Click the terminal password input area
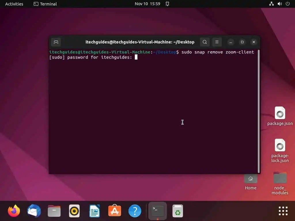The image size is (295, 221). pyautogui.click(x=136, y=57)
